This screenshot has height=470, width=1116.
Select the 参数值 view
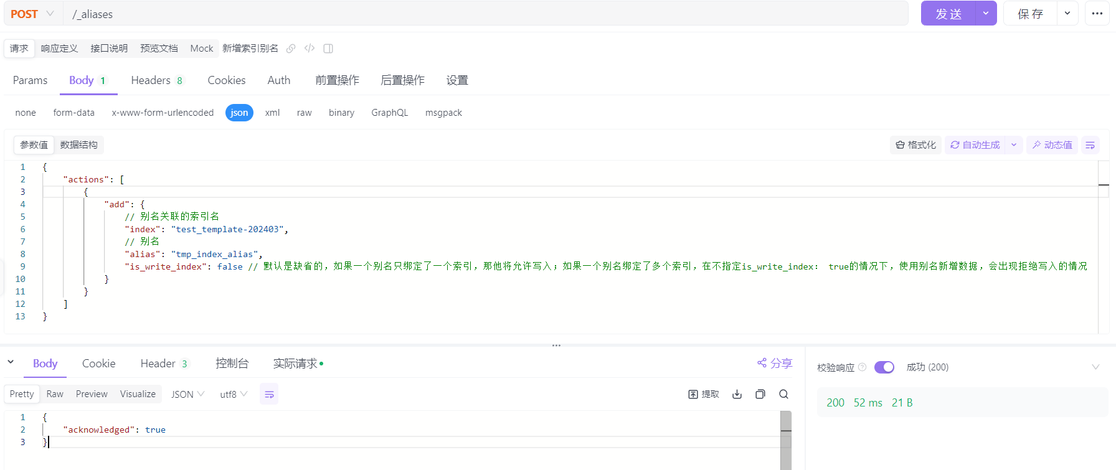click(34, 145)
